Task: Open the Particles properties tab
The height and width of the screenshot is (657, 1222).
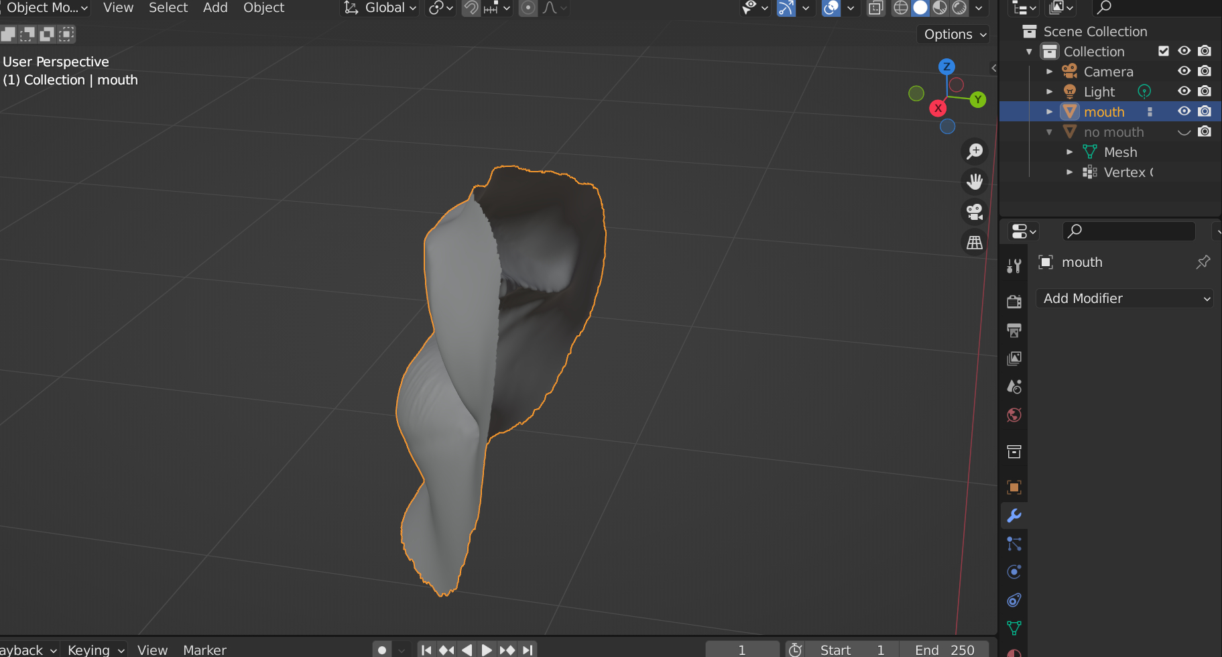Action: (1014, 544)
